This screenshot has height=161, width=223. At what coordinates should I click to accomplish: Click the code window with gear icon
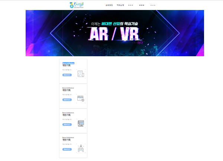point(81,98)
